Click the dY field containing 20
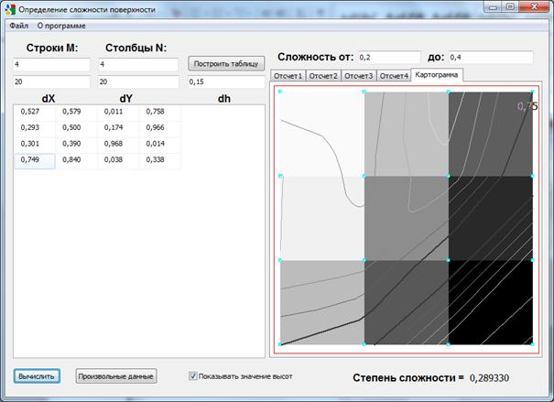554x402 pixels. 138,81
